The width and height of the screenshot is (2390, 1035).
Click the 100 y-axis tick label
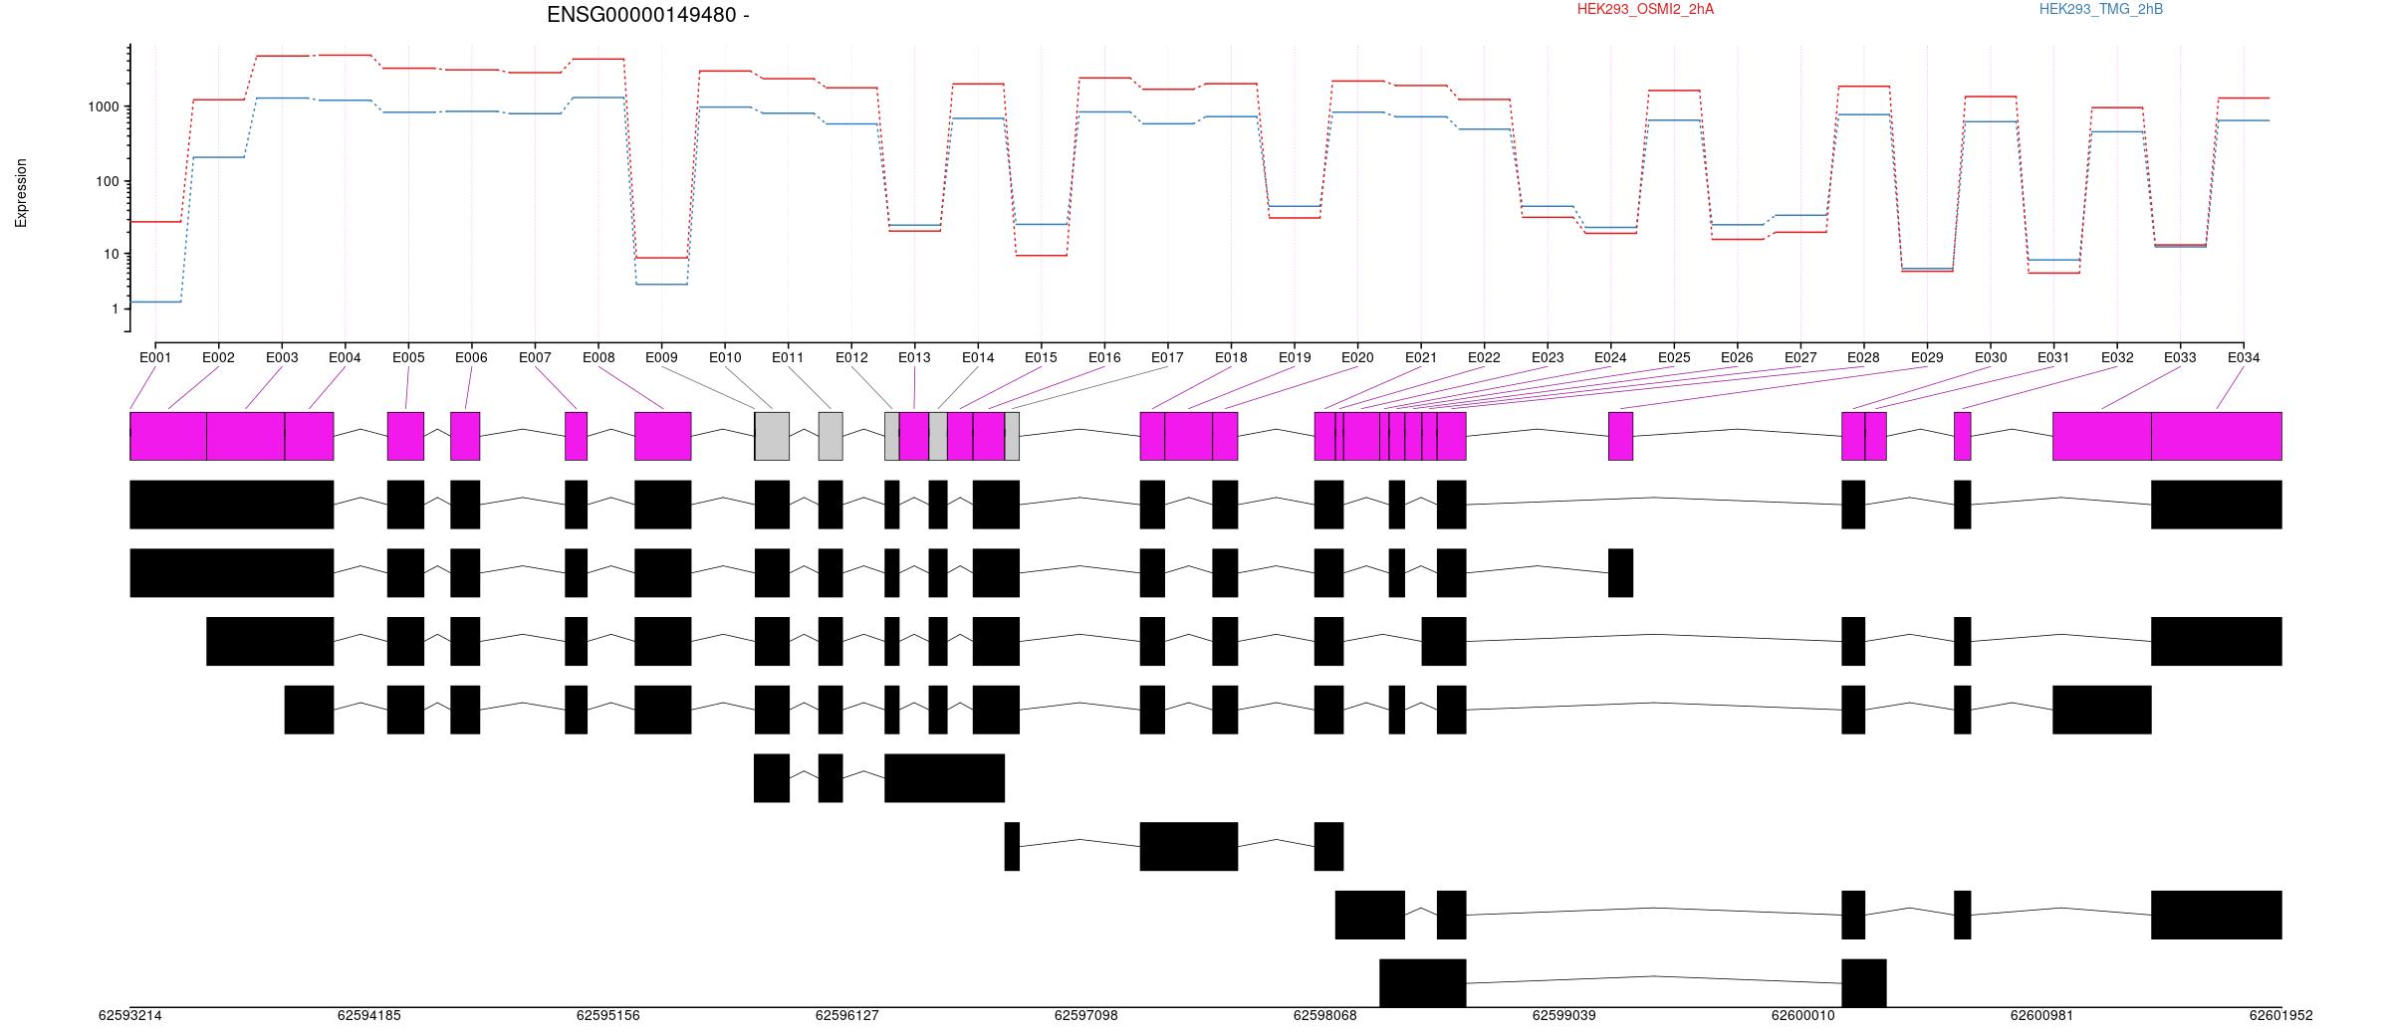106,181
